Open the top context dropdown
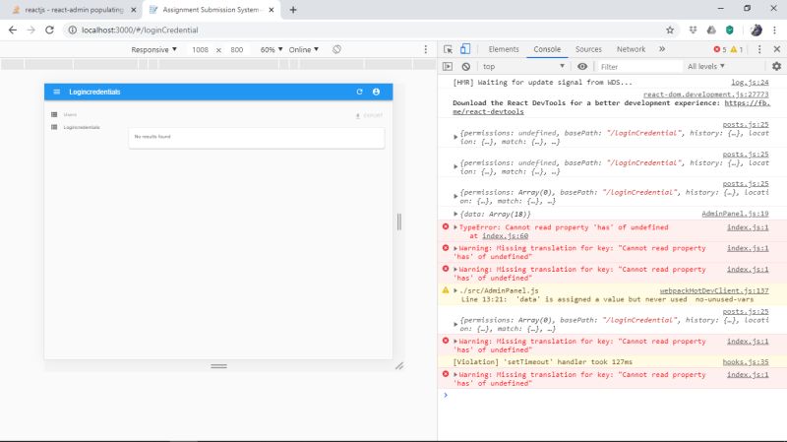Viewport: 787px width, 442px height. [523, 66]
